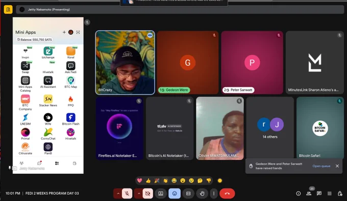Leave the call with red hang-up button
347x201 pixels.
click(x=227, y=193)
